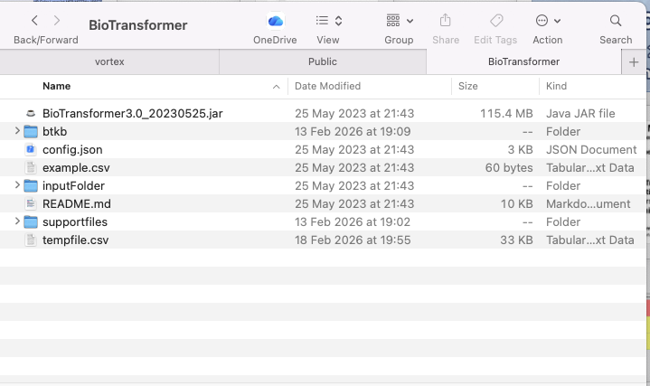The image size is (650, 386).
Task: Switch to the vortex tab
Action: click(109, 61)
